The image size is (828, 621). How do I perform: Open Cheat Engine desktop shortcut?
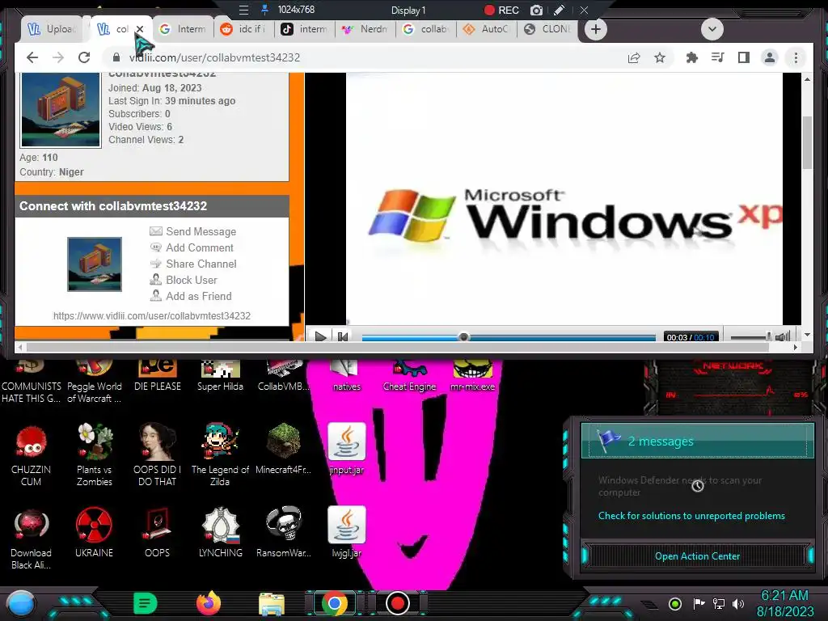pyautogui.click(x=410, y=376)
